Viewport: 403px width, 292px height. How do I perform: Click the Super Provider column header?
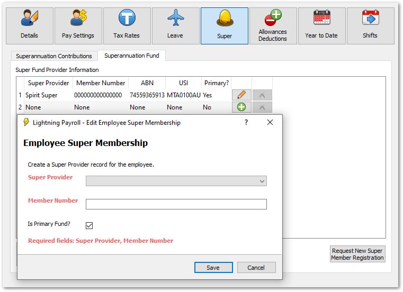pyautogui.click(x=49, y=83)
